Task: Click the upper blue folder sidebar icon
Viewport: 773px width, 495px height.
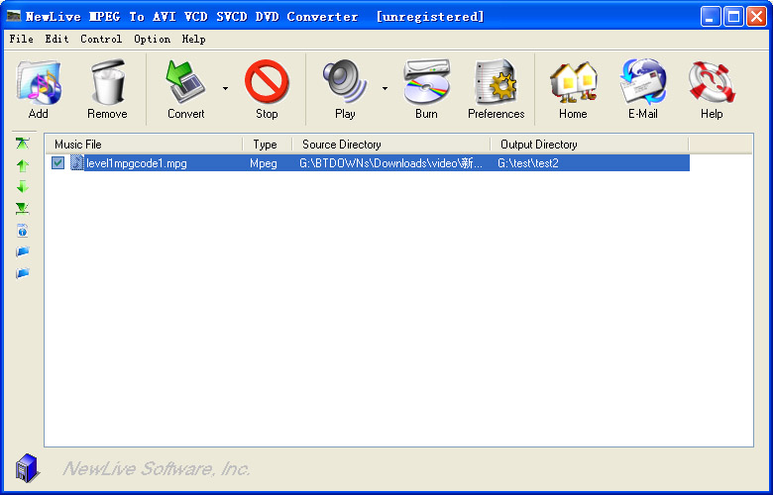Action: (x=22, y=251)
